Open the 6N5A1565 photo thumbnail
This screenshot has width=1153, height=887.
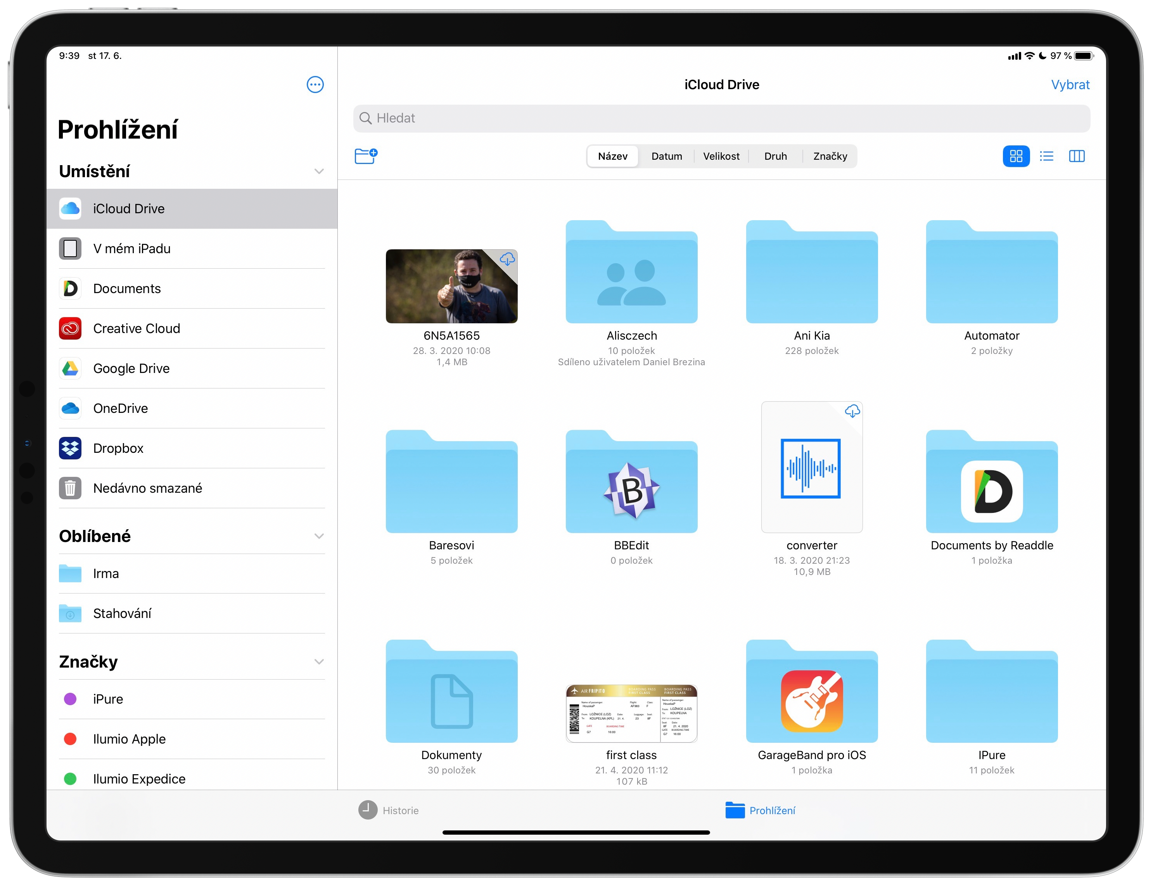pos(451,286)
